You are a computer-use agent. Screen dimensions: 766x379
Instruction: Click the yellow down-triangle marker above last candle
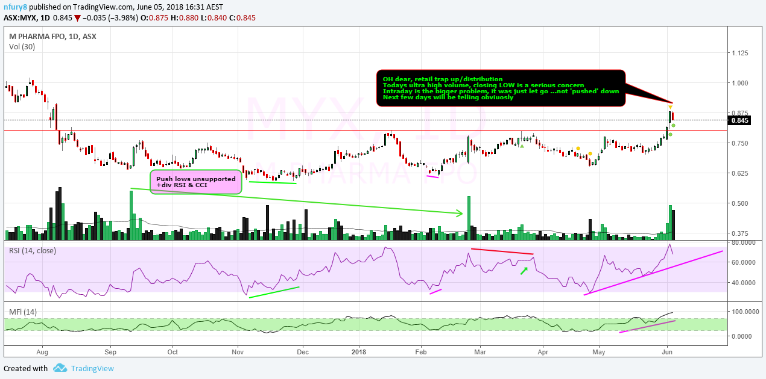(x=671, y=106)
